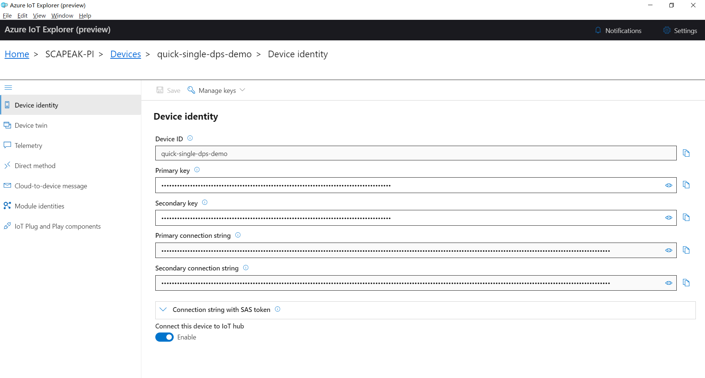
Task: Collapse the navigation hamburger menu
Action: [x=8, y=87]
